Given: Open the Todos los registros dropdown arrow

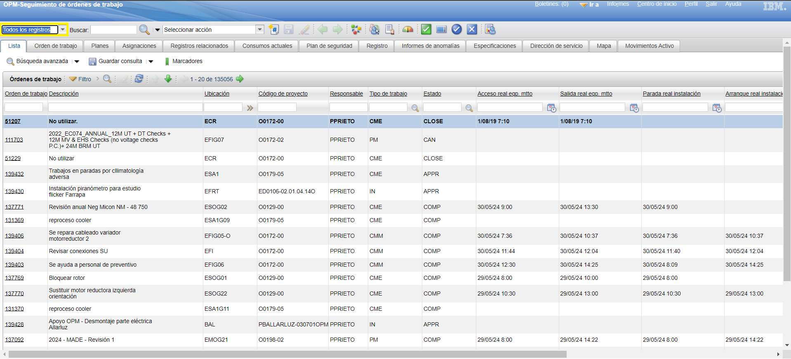Looking at the screenshot, I should tap(63, 30).
